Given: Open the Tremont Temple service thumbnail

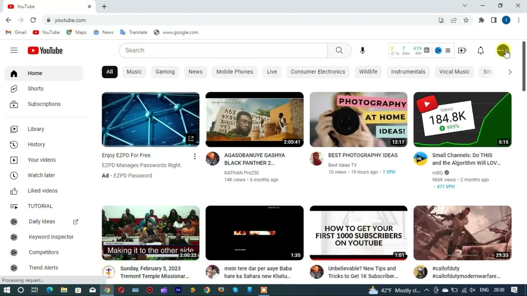Looking at the screenshot, I should pyautogui.click(x=151, y=233).
